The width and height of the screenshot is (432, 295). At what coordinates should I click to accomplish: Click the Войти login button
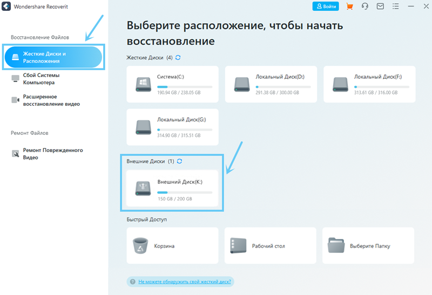click(x=326, y=6)
